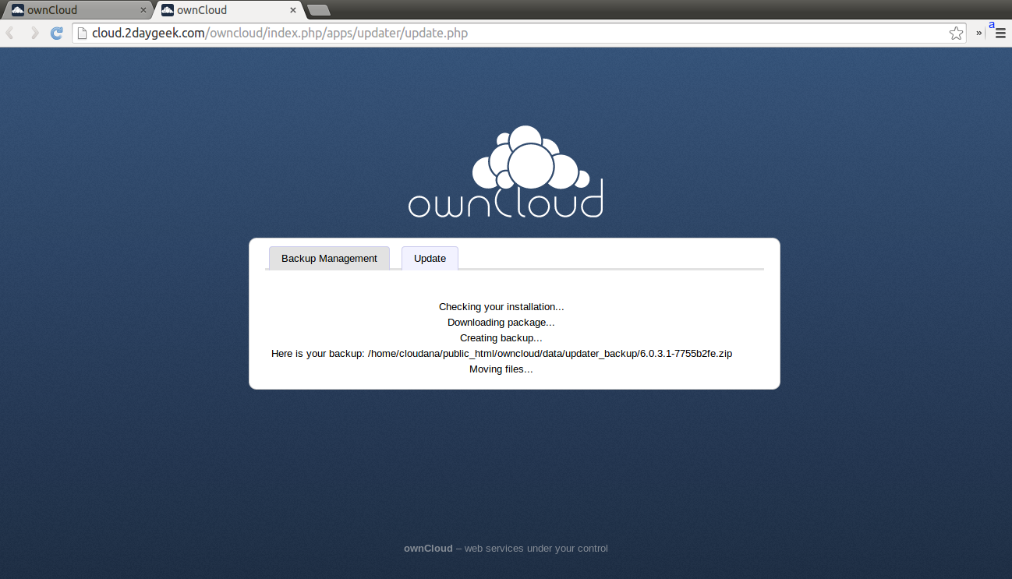Switch to the first ownCloud browser tab
Screen dimensions: 1012x579
(79, 10)
